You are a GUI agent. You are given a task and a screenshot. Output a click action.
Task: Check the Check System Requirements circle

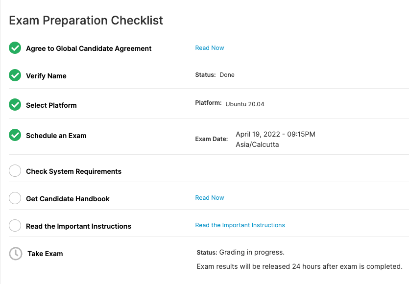pyautogui.click(x=15, y=171)
